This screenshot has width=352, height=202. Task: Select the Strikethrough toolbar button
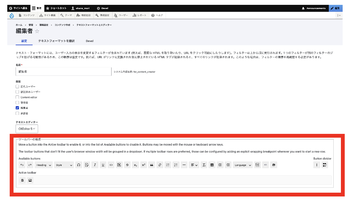127,165
